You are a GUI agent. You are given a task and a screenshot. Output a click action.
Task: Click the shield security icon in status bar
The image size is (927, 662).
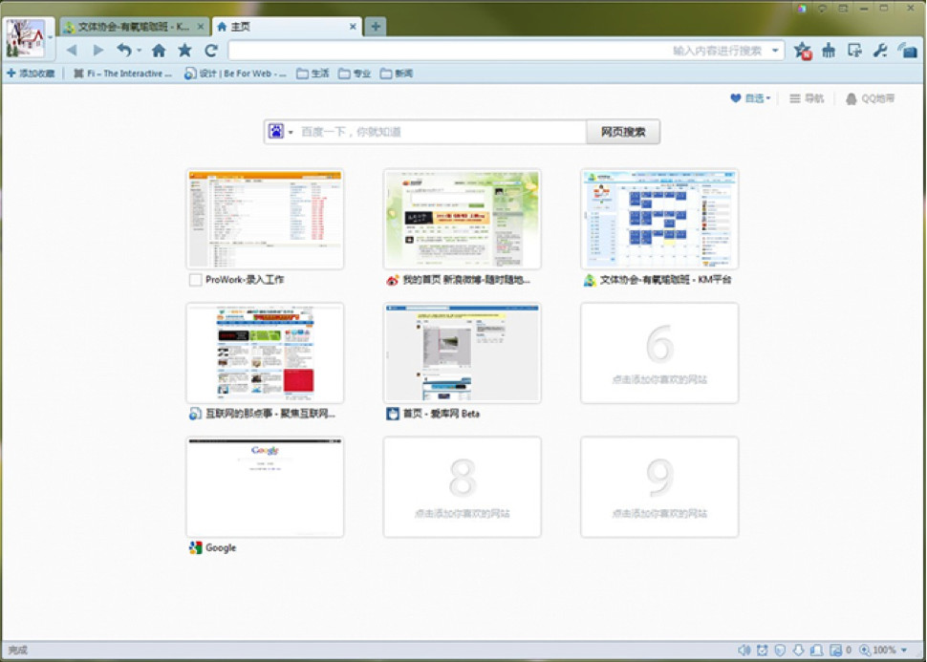(781, 651)
